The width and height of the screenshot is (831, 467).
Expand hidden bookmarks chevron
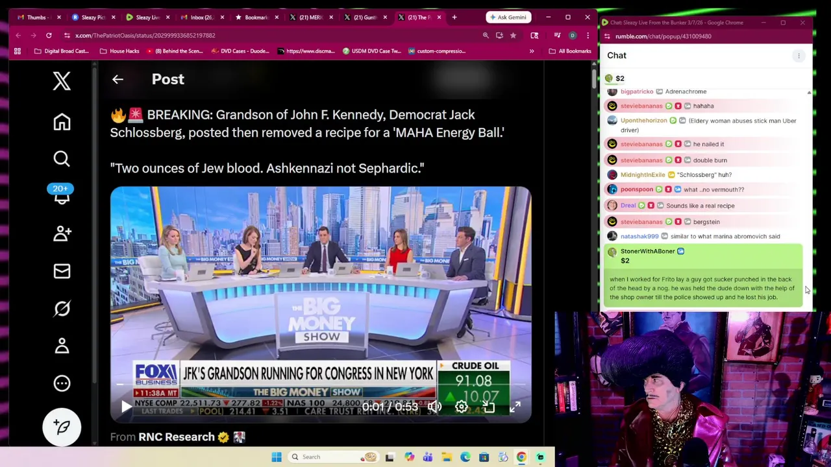coord(532,51)
